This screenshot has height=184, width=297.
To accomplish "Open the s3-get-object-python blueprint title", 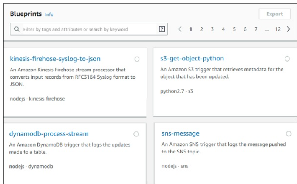I will point(192,59).
